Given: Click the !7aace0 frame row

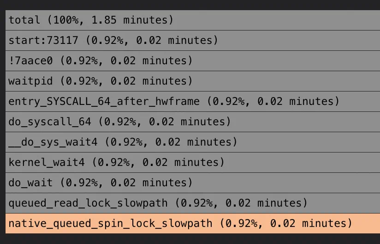Looking at the screenshot, I should [190, 61].
